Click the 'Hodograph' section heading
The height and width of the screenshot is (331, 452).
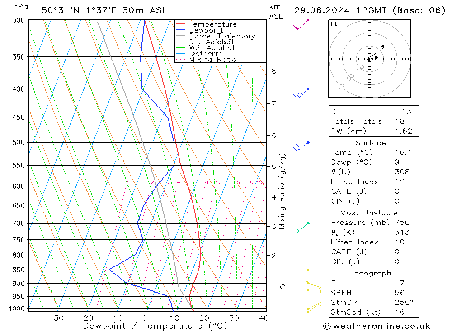[x=370, y=273]
